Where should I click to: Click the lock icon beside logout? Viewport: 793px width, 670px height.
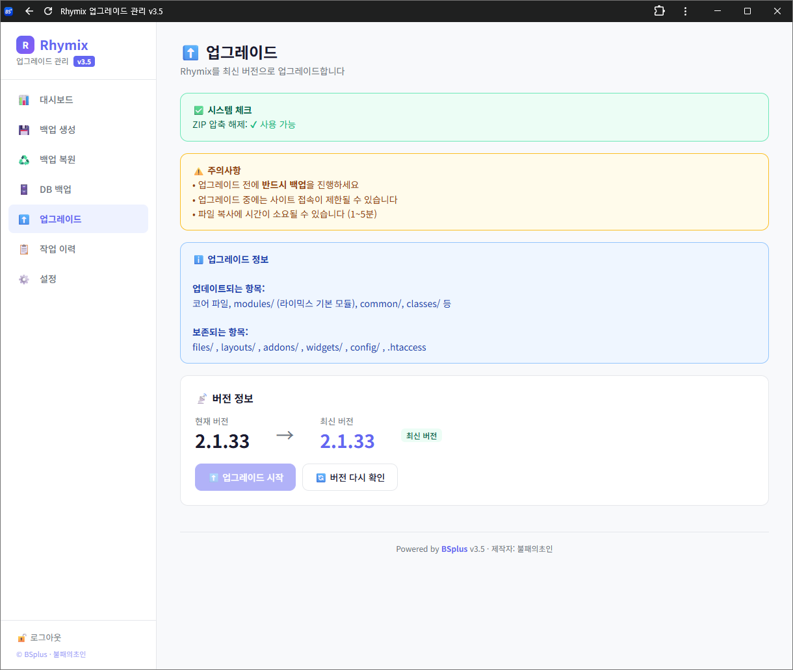(21, 638)
